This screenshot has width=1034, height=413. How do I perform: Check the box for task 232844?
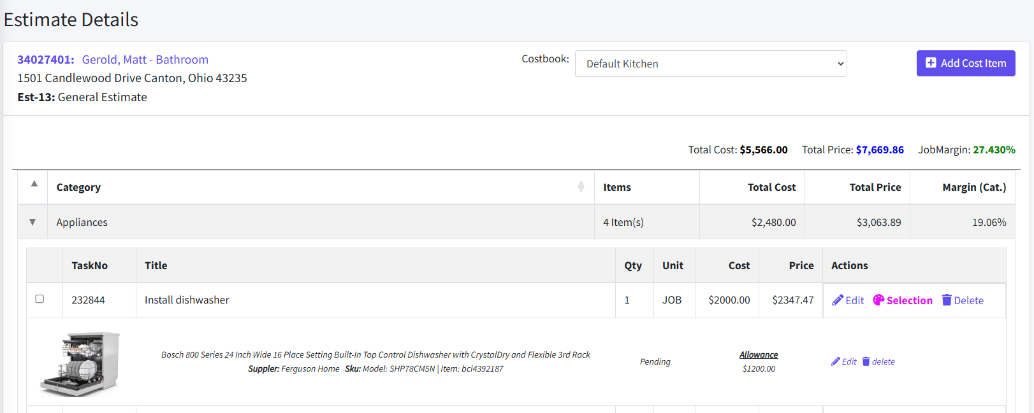40,299
